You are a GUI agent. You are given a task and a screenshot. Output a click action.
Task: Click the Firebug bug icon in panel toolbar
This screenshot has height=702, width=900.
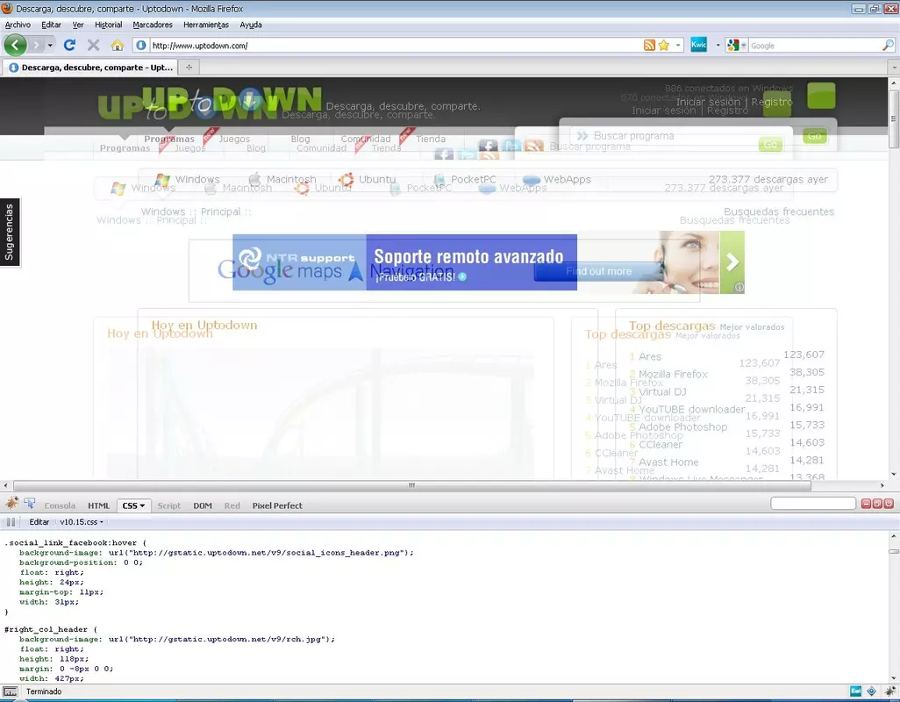click(11, 504)
